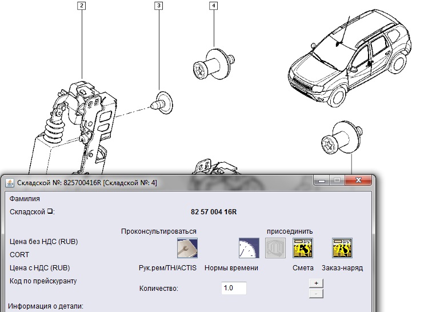This screenshot has width=424, height=312.
Task: Click the small square icon beside Складской
Action: [50, 211]
